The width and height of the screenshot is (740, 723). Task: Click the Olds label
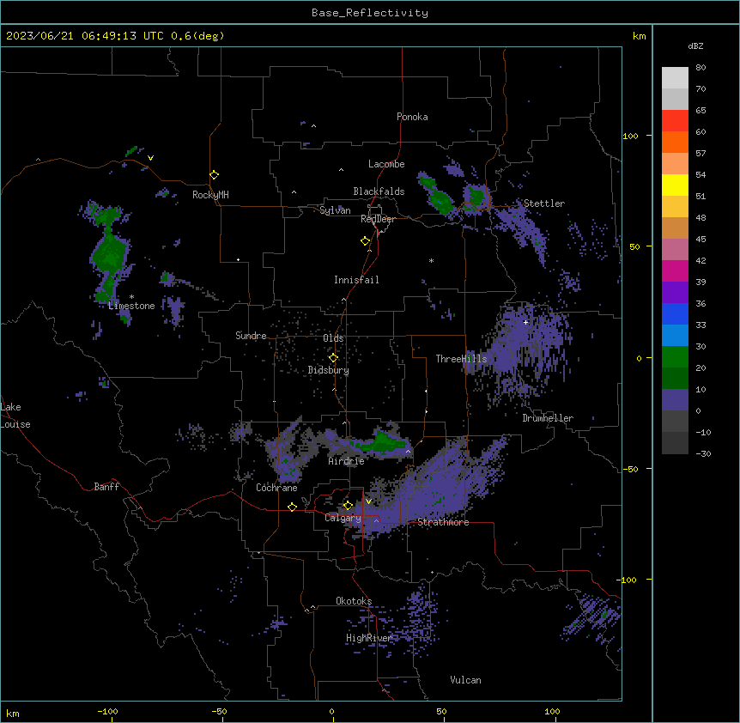point(333,338)
